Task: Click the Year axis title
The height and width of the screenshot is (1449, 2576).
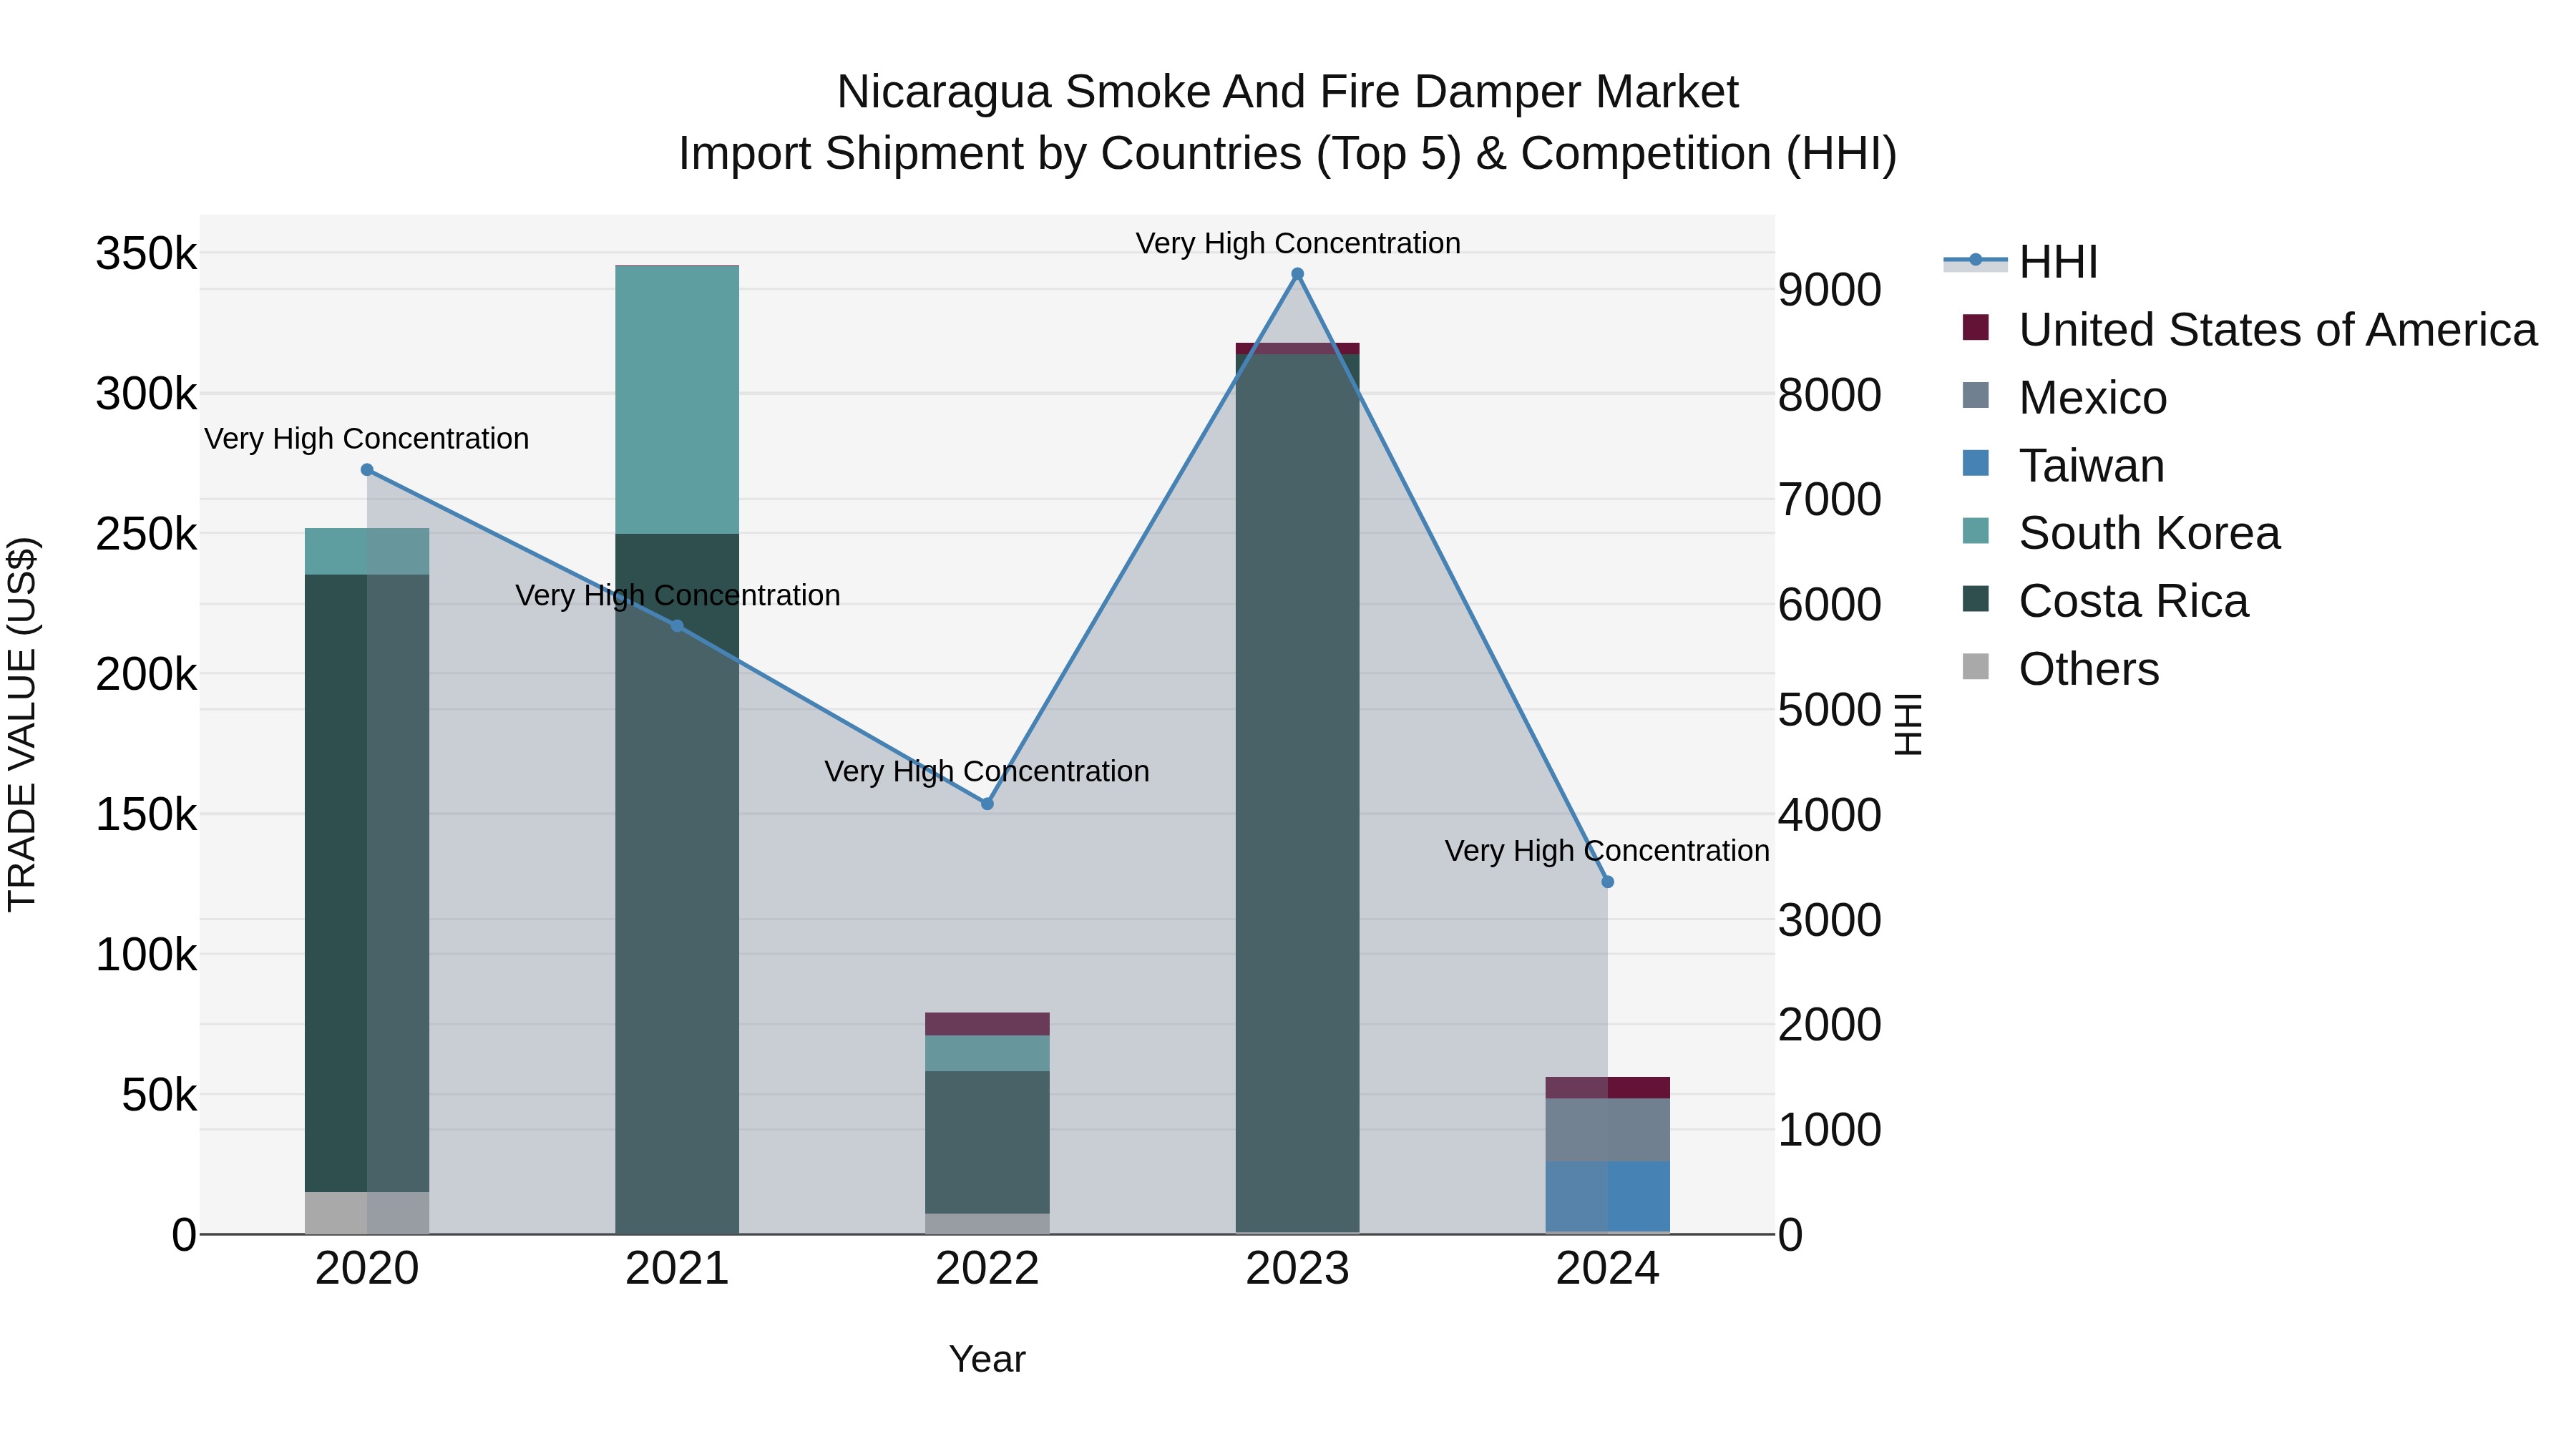Action: [987, 1360]
